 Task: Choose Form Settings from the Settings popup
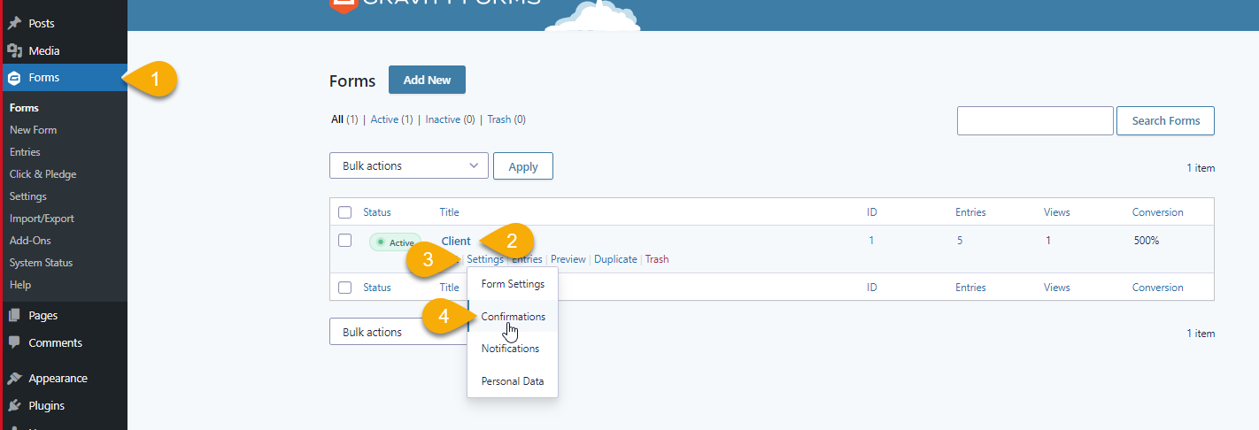point(513,284)
